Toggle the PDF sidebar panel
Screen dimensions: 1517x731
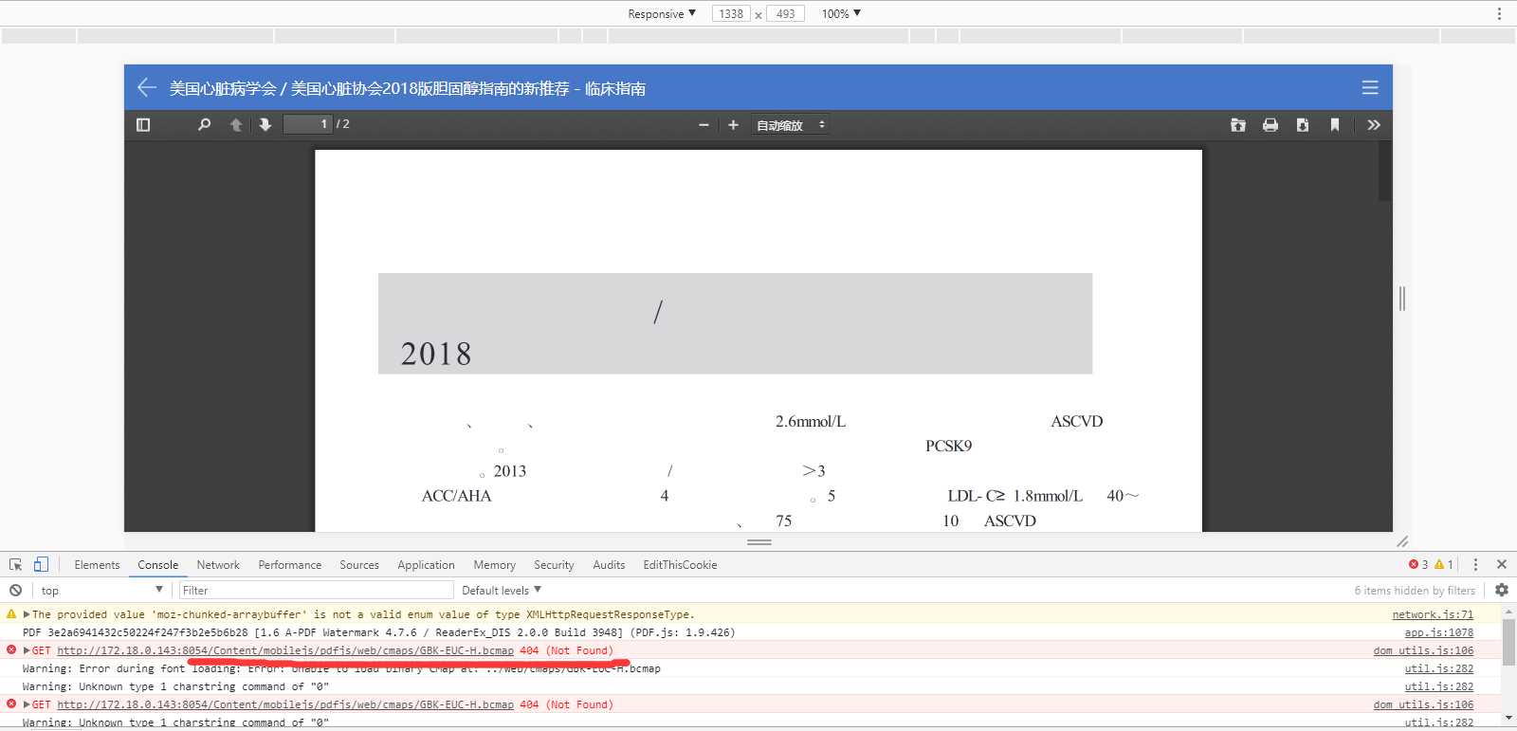tap(143, 124)
